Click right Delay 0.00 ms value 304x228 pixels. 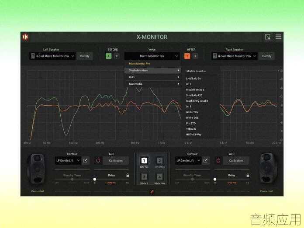pos(231,183)
